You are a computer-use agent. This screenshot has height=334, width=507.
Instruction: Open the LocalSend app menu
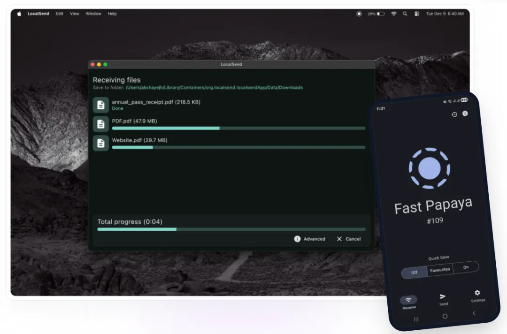point(38,14)
